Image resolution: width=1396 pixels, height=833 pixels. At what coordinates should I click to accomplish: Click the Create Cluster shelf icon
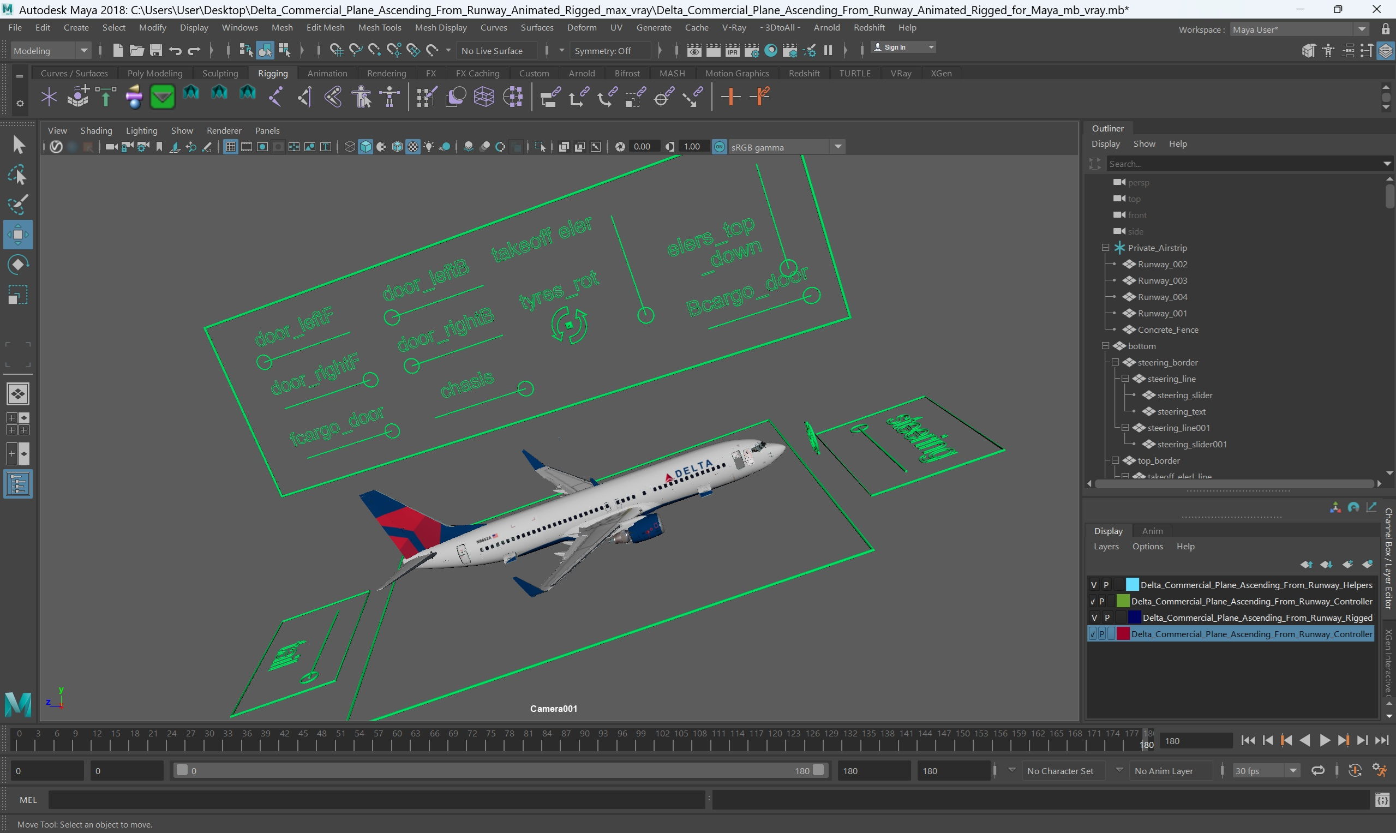513,97
